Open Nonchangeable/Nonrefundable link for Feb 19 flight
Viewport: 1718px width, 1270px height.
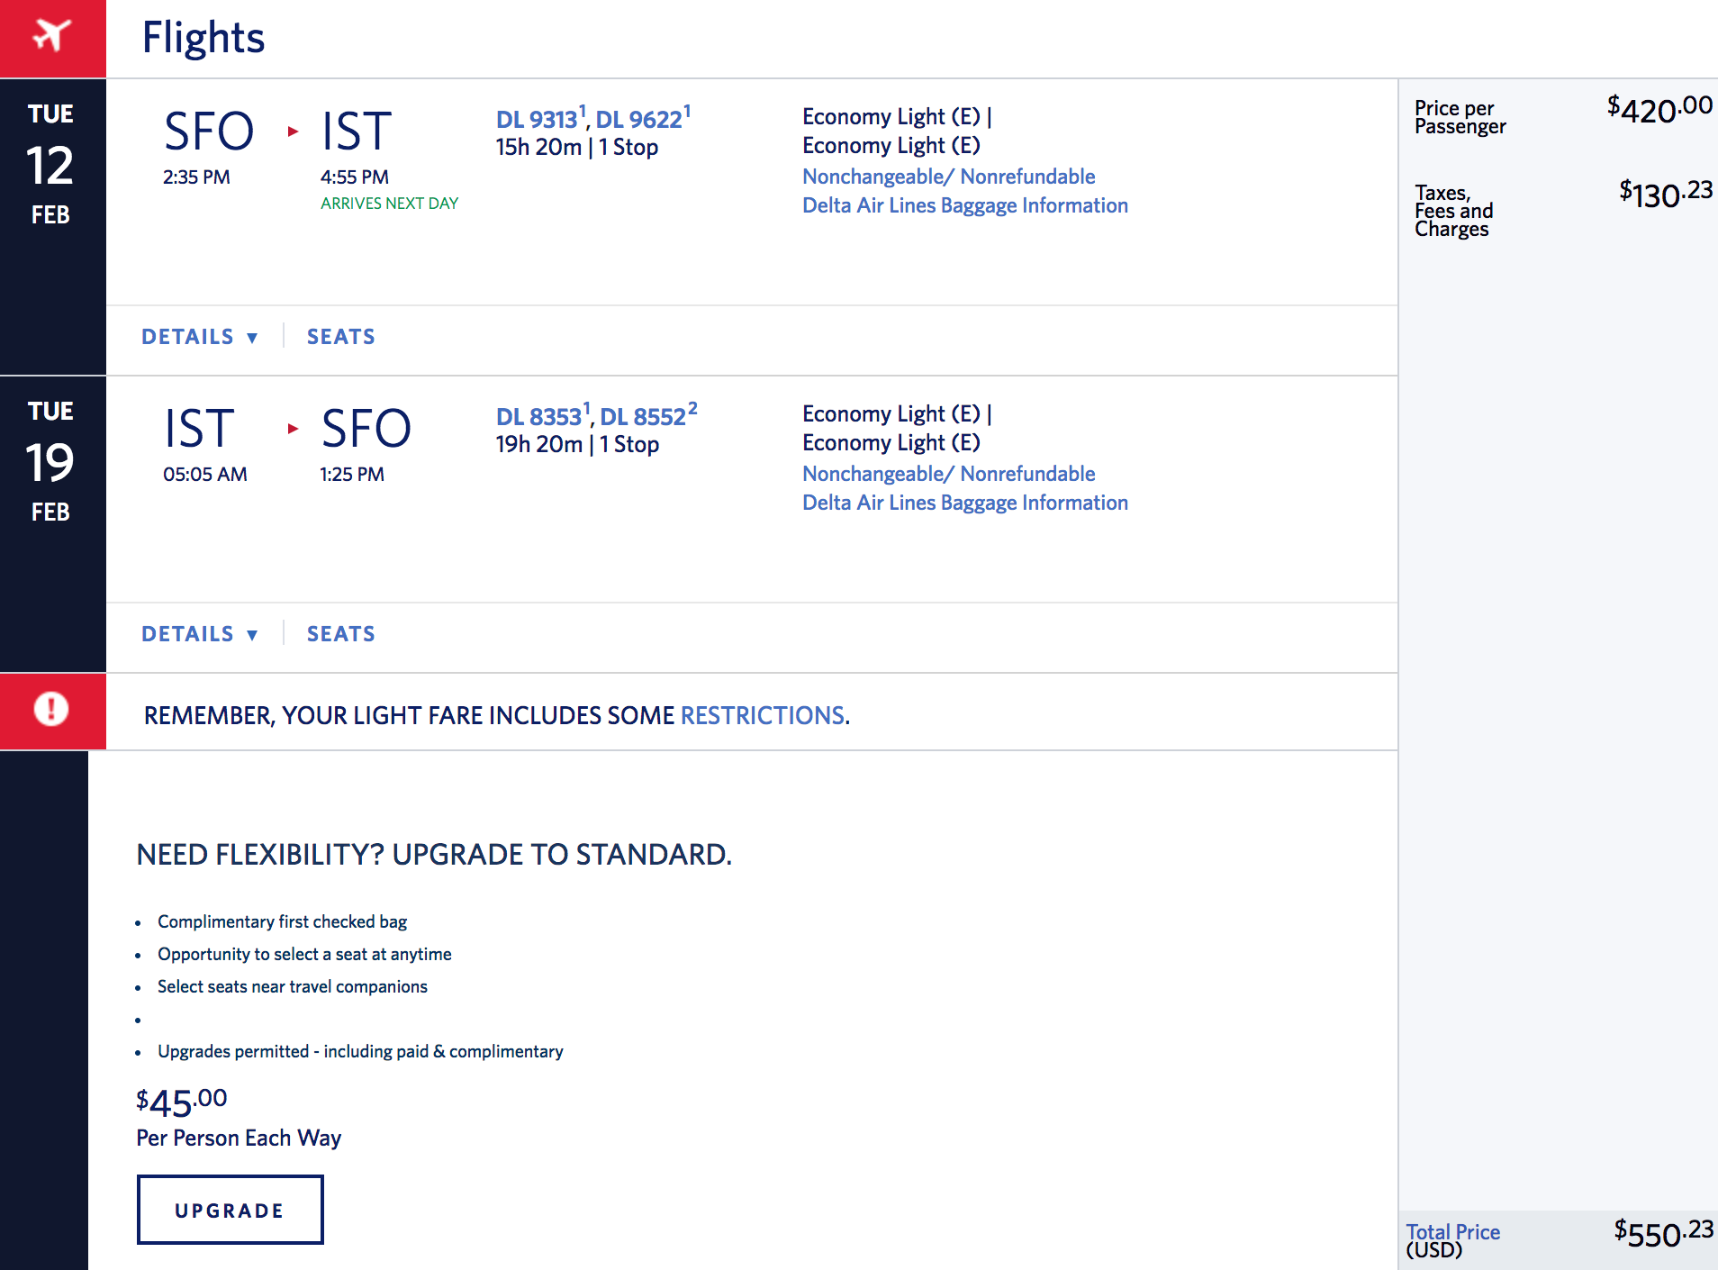pos(949,474)
